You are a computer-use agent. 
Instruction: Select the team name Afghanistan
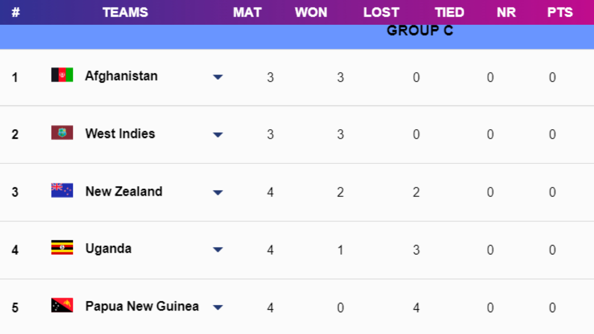(121, 76)
